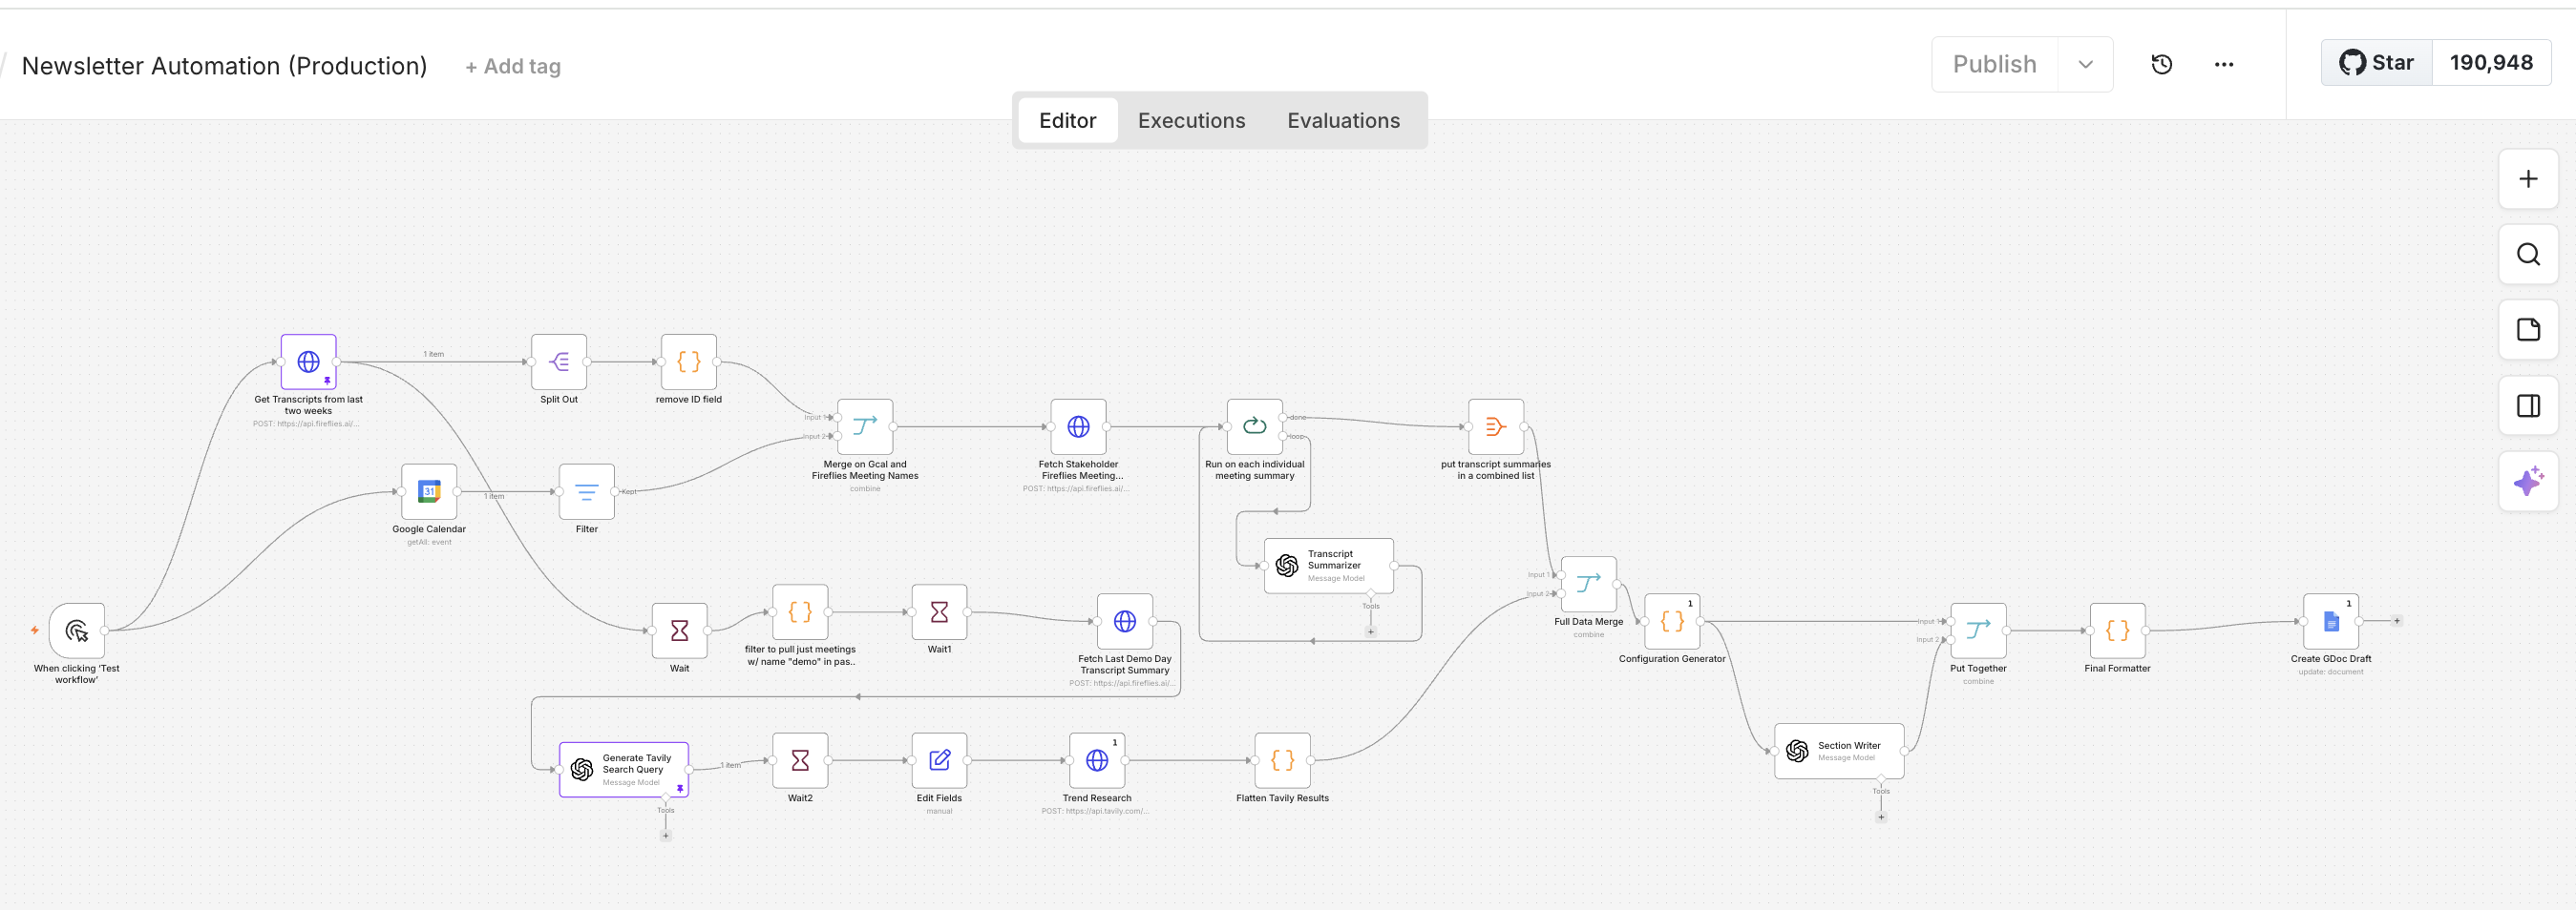Switch to the Editor tab

[1067, 121]
